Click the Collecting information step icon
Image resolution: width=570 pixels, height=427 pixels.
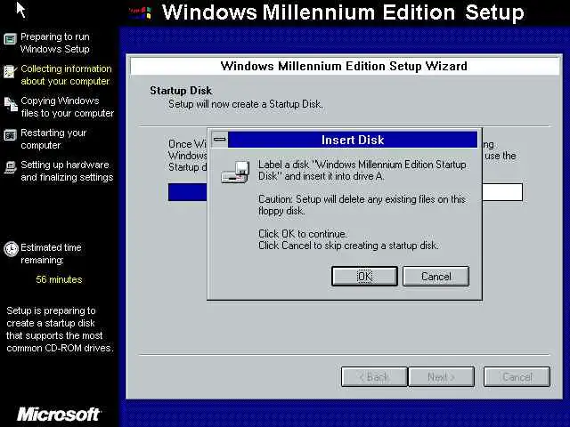[10, 71]
